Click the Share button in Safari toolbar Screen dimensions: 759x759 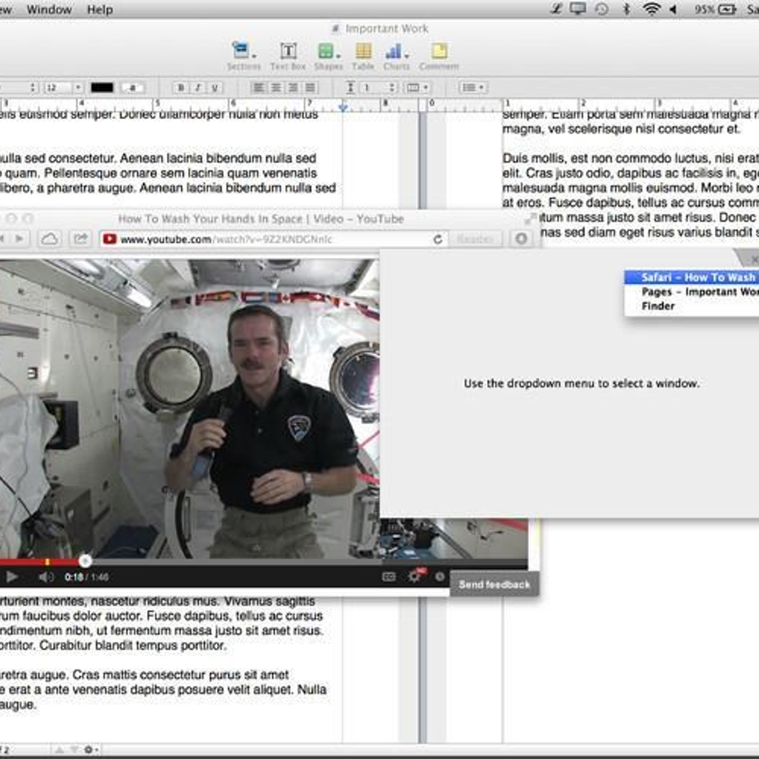coord(81,239)
